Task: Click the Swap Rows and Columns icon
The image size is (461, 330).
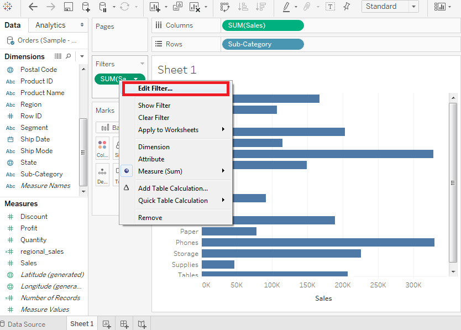Action: pyautogui.click(x=225, y=7)
